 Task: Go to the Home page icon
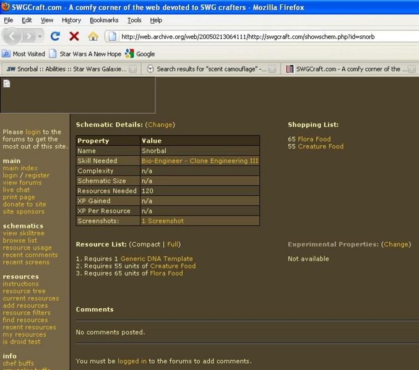93,36
